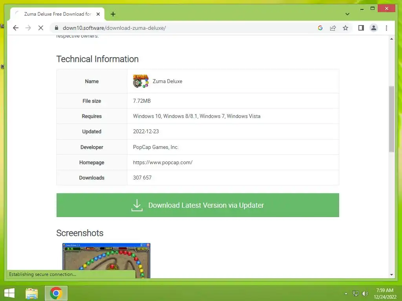Click the 'File size' row label
The width and height of the screenshot is (402, 301).
click(91, 101)
